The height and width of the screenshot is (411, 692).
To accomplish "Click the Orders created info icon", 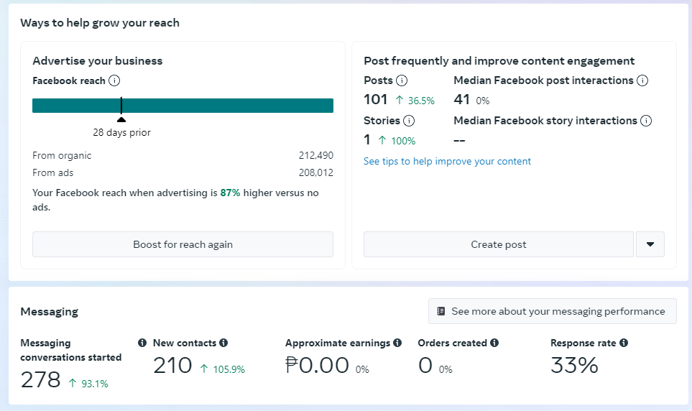I will pos(495,343).
